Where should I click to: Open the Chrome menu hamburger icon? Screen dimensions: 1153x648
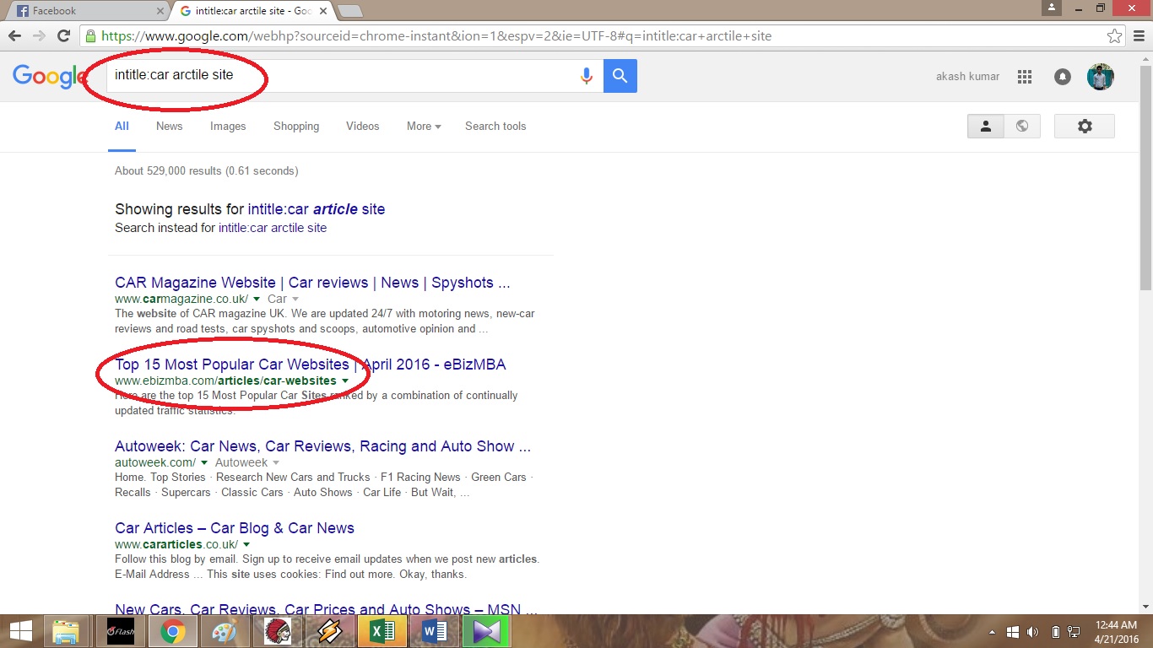[x=1139, y=36]
